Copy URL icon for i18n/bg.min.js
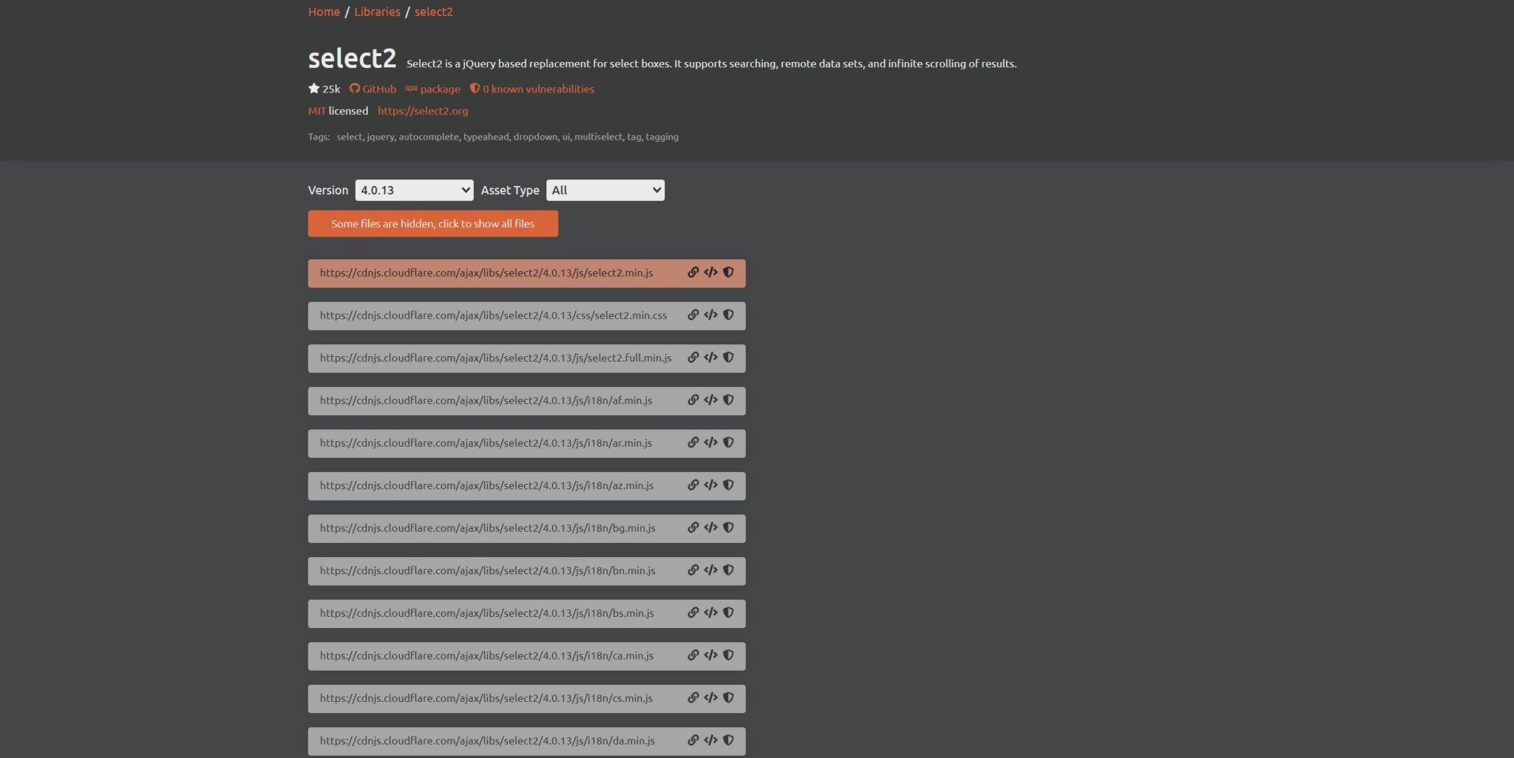This screenshot has height=758, width=1514. (693, 528)
